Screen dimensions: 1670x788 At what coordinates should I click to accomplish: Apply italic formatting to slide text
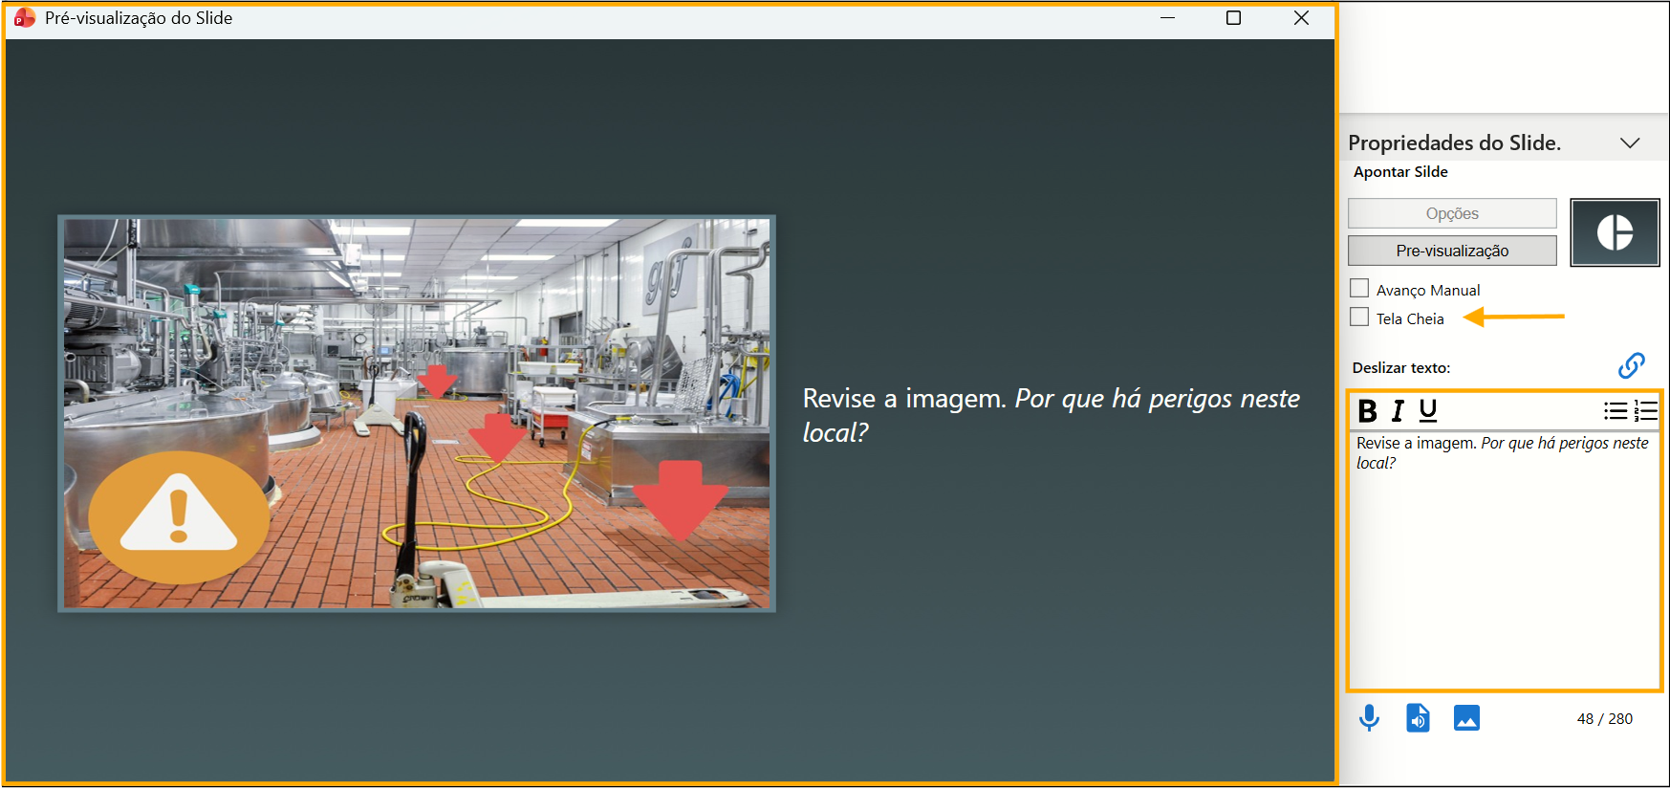[x=1398, y=411]
